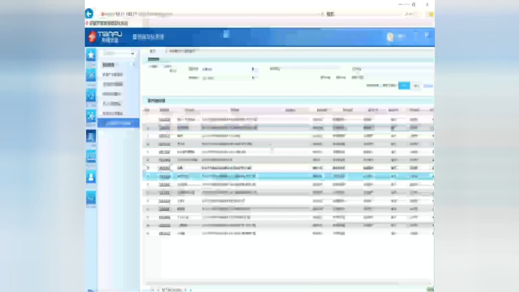Viewport: 519px width, 292px height.
Task: Open the upper dropdown in the query form
Action: [x=228, y=69]
